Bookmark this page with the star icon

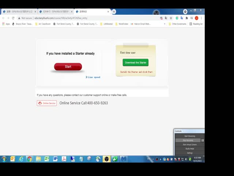(x=171, y=18)
